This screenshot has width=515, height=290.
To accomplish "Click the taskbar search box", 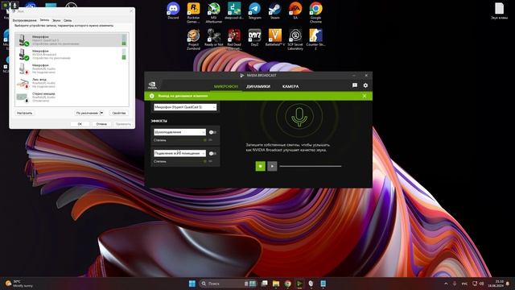I will click(228, 284).
